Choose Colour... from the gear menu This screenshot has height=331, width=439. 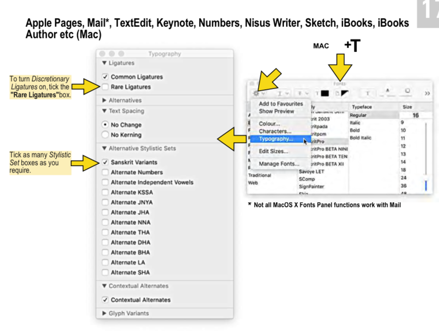pyautogui.click(x=281, y=124)
